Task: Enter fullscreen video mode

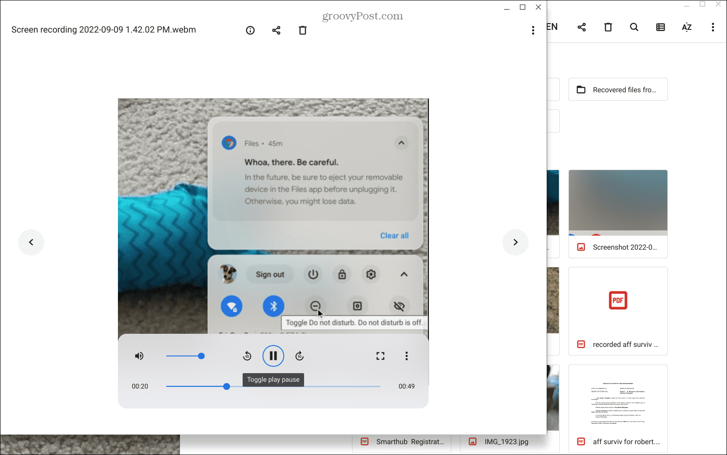Action: (x=380, y=356)
